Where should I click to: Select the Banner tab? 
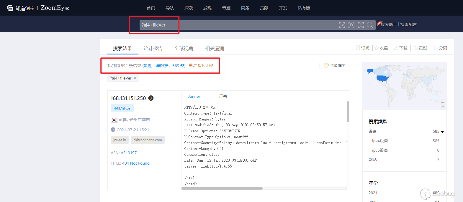pos(194,96)
